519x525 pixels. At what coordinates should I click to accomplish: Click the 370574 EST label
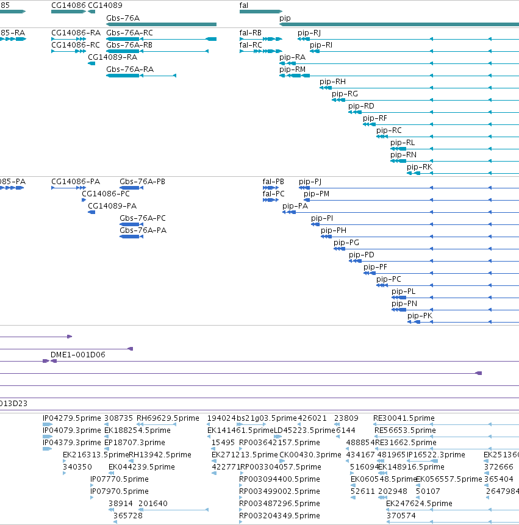click(401, 516)
